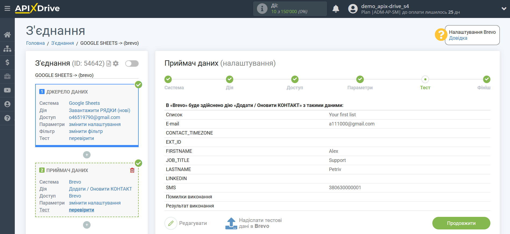Go to Доступ step

point(295,79)
